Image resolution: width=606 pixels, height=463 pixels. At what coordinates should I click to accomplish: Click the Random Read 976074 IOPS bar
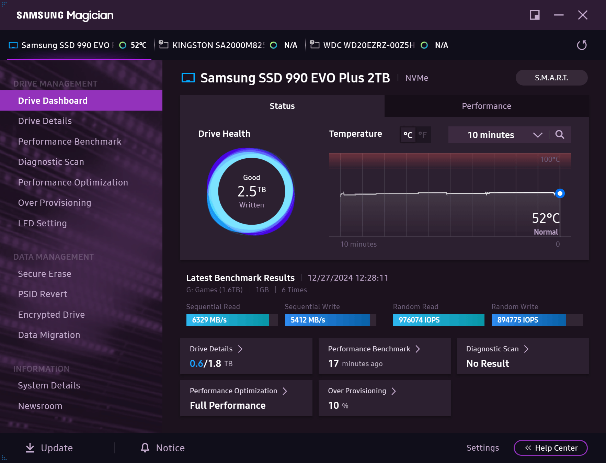coord(439,320)
